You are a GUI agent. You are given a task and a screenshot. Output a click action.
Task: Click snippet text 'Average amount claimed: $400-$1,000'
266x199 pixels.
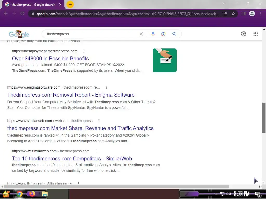click(x=43, y=65)
